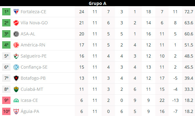Click the red 10º position badge
Viewport: 195px width, 116px height.
[6, 111]
